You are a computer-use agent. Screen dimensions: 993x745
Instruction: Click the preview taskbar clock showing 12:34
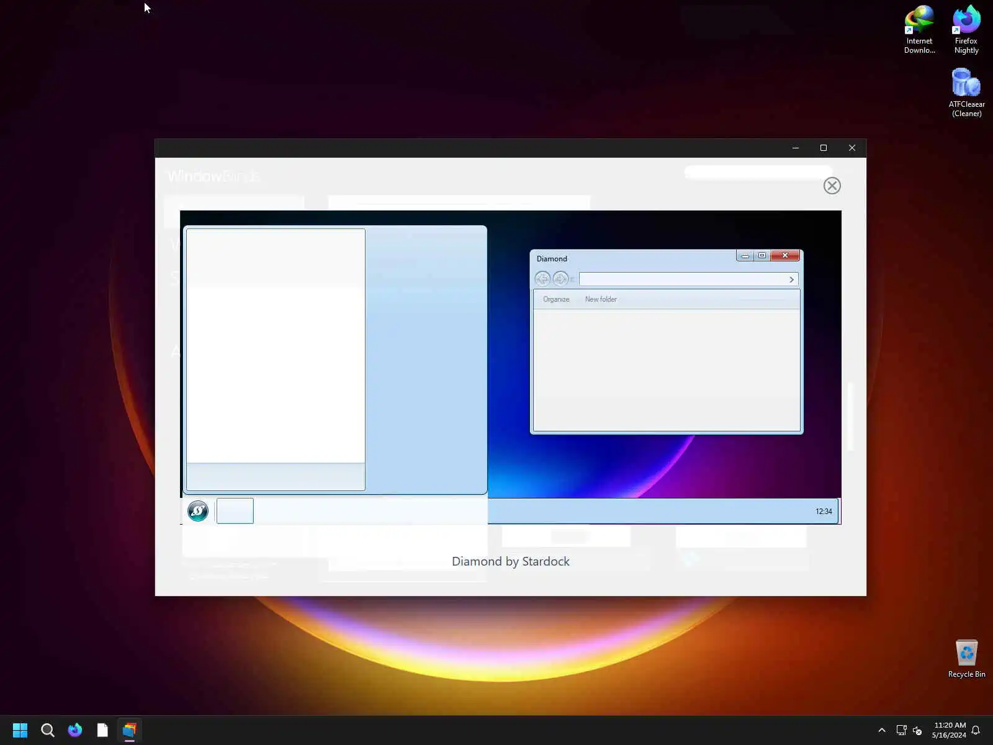[x=824, y=512]
